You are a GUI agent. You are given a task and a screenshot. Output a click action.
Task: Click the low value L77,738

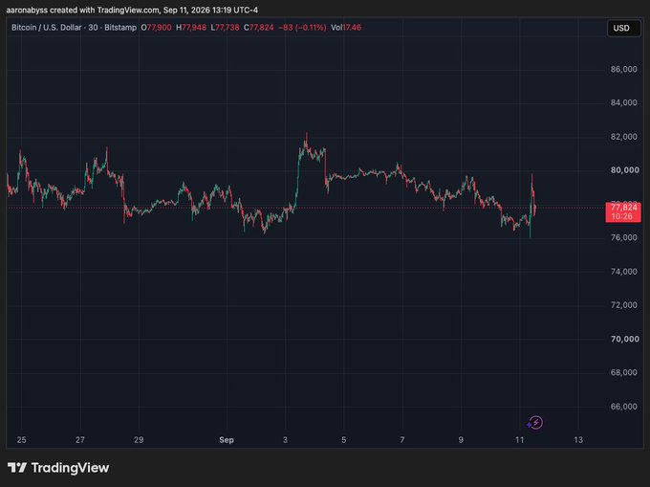tap(225, 28)
